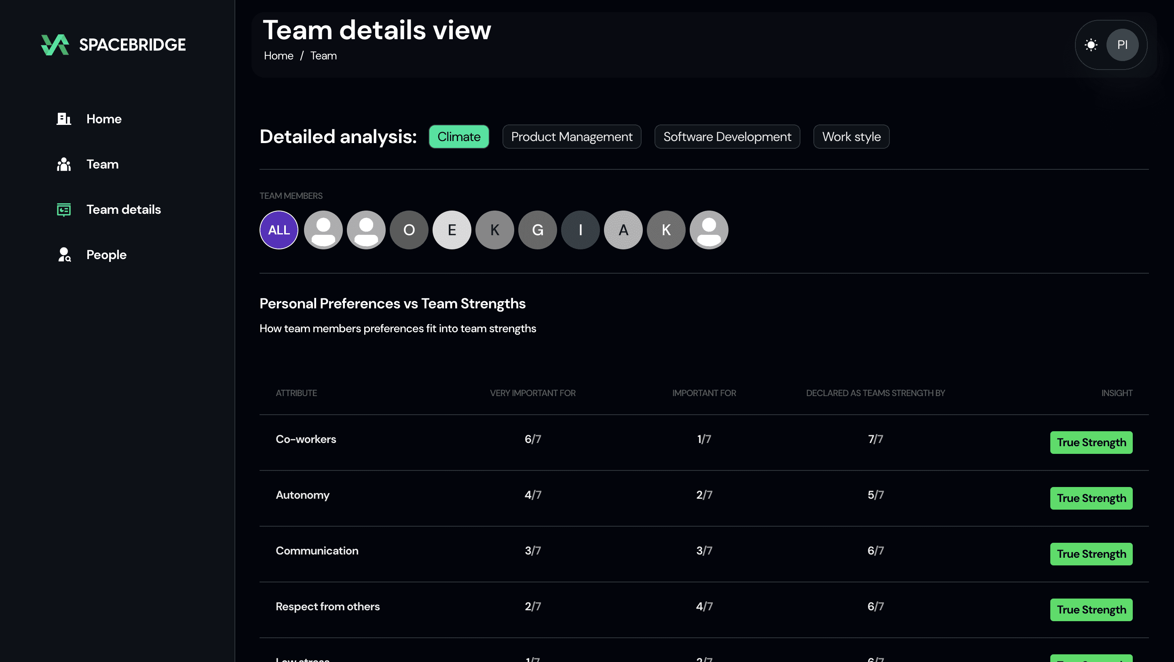The width and height of the screenshot is (1174, 662).
Task: Filter by team member O
Action: tap(409, 230)
